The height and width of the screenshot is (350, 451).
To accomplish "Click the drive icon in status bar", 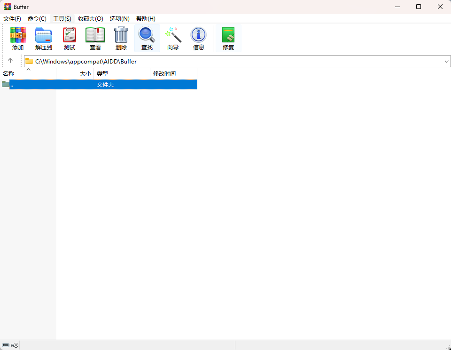I will [x=6, y=345].
